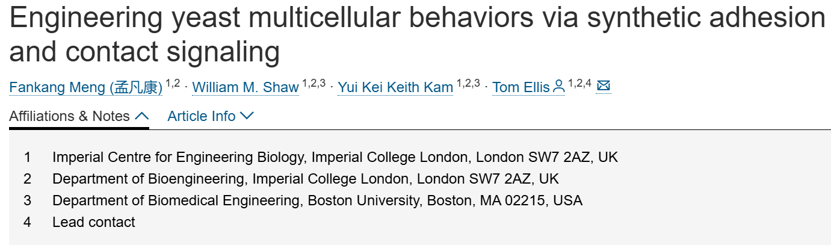Screen dimensions: 831x245
Task: Select the Affiliations & Notes tab label
Action: click(69, 116)
